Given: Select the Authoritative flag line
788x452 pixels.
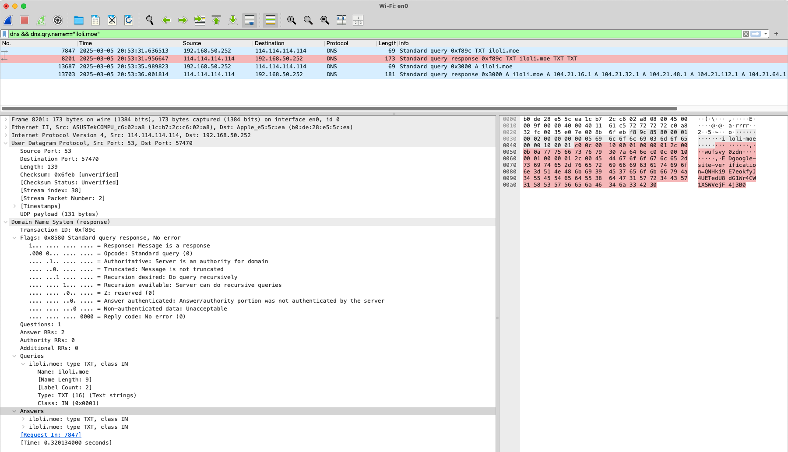Looking at the screenshot, I should [x=148, y=261].
